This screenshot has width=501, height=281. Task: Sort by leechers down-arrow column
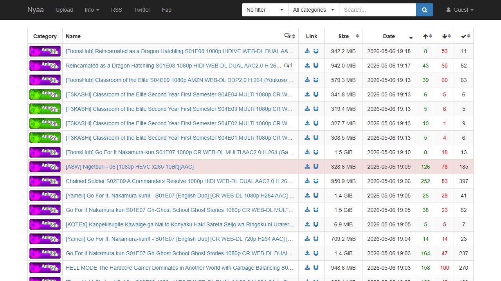coord(445,36)
